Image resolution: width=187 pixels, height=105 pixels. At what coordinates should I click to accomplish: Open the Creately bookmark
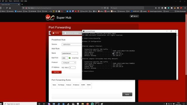tap(143, 11)
